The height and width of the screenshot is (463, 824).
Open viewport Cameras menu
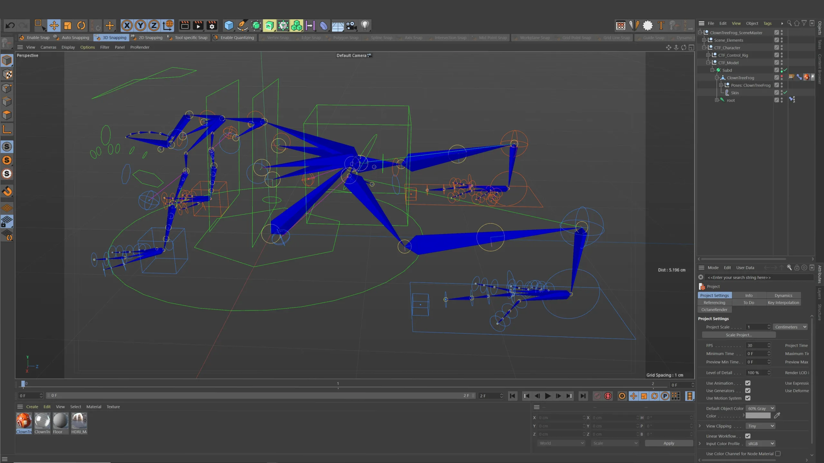coord(48,47)
